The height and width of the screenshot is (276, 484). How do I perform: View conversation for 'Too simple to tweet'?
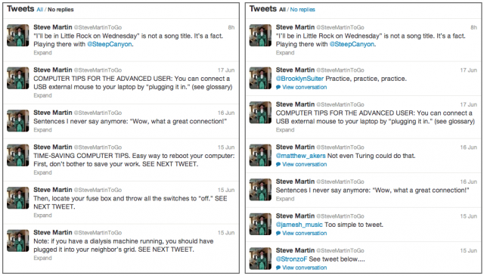(x=304, y=234)
